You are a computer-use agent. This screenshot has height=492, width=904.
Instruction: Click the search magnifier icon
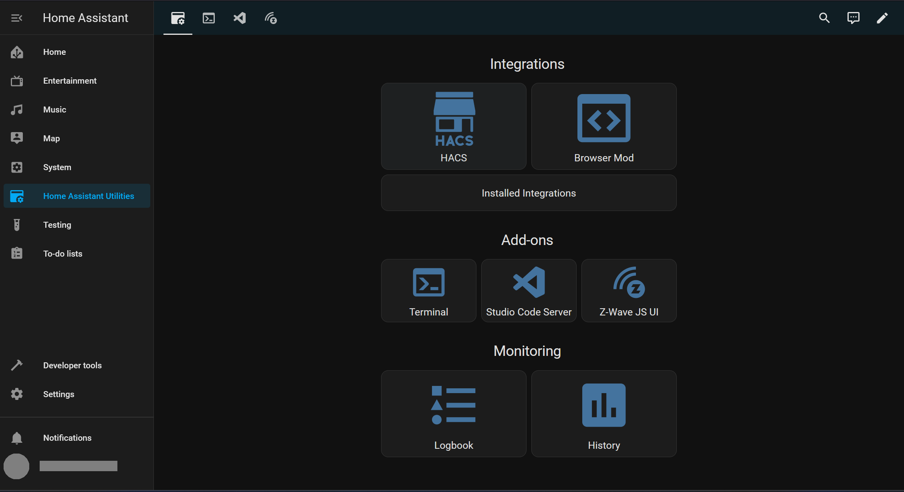(x=824, y=18)
